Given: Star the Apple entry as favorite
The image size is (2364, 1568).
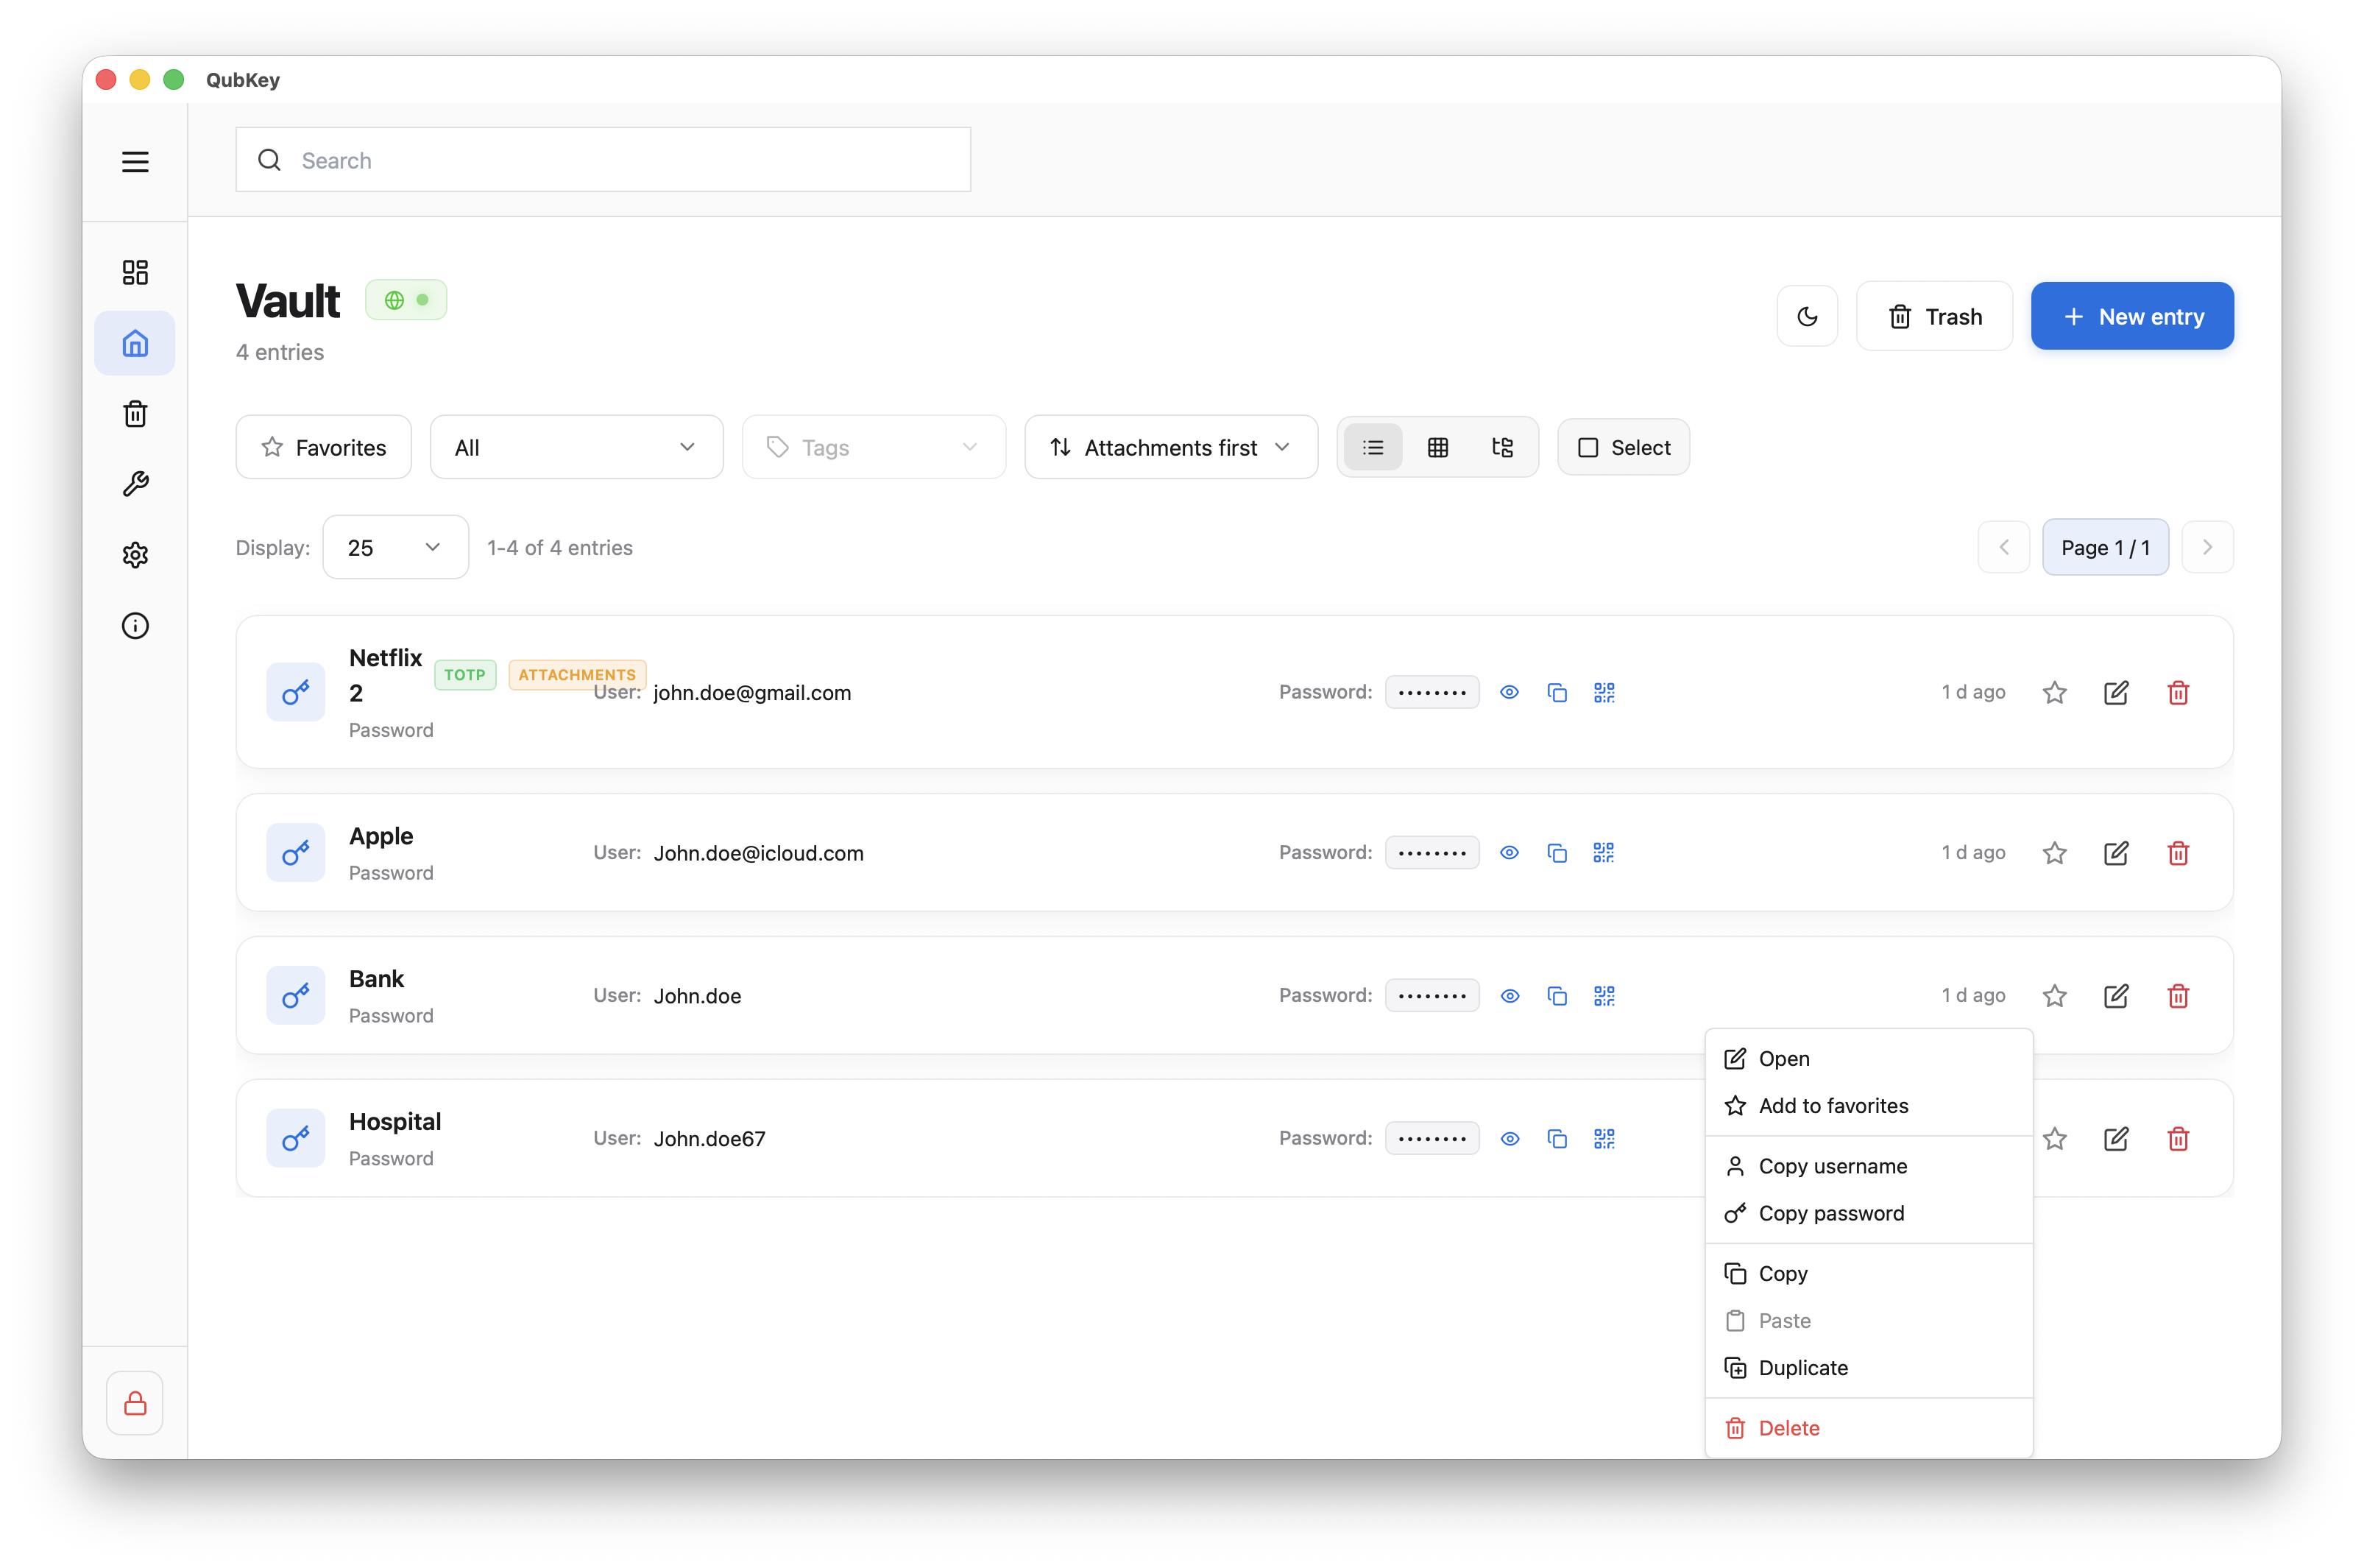Looking at the screenshot, I should tap(2054, 853).
